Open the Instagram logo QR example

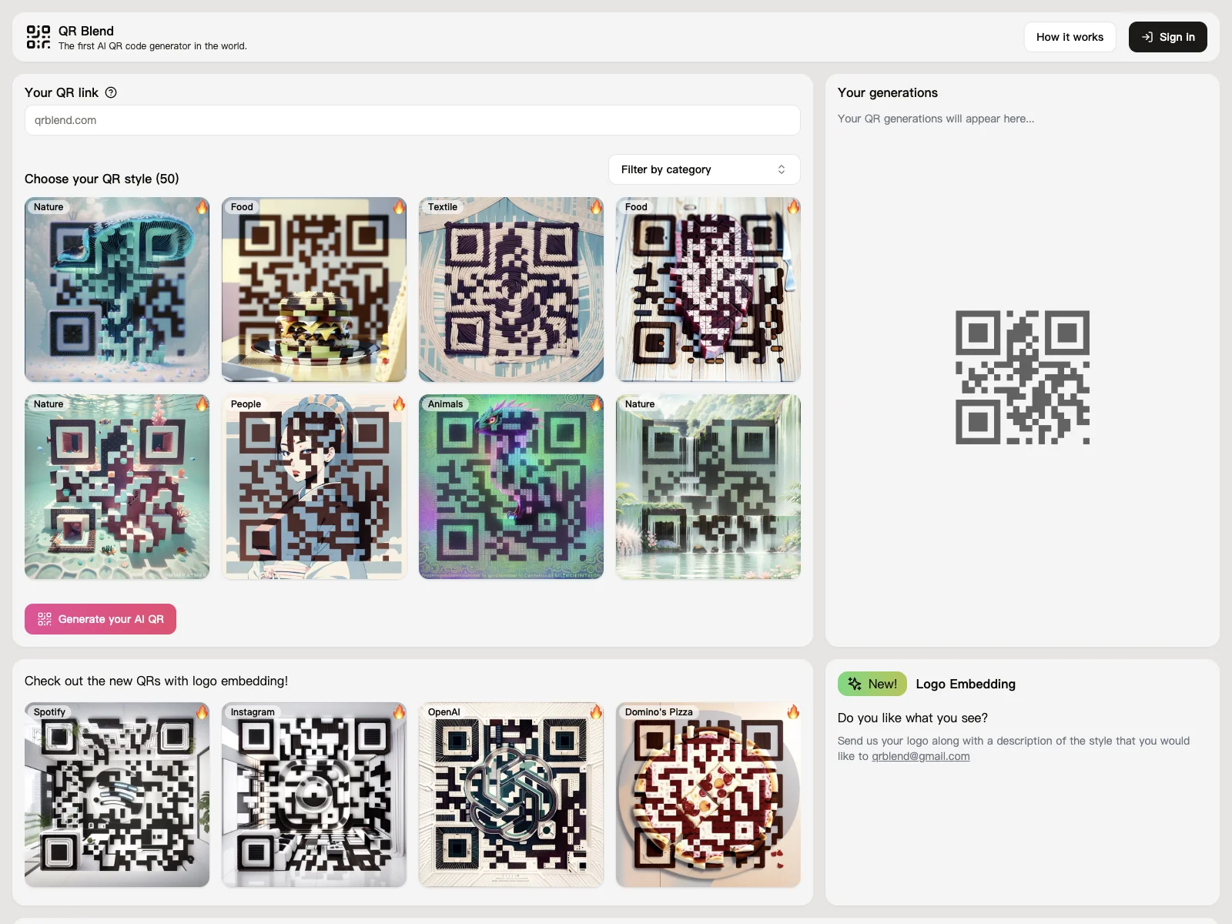[314, 795]
